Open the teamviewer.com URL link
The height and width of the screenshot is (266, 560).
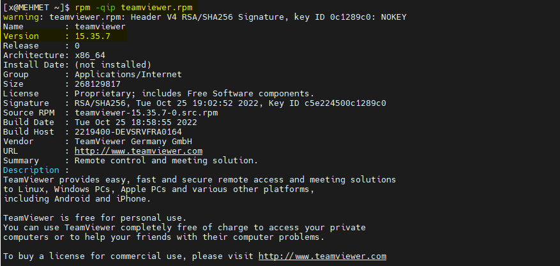click(x=138, y=151)
